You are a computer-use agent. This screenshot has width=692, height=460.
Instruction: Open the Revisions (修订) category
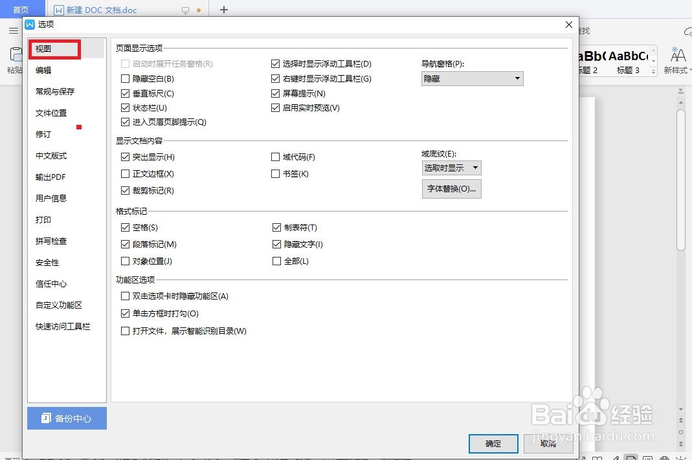click(x=43, y=134)
